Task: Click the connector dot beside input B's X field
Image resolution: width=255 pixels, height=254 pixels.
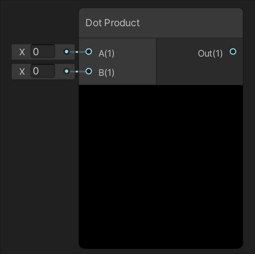Action: [67, 71]
